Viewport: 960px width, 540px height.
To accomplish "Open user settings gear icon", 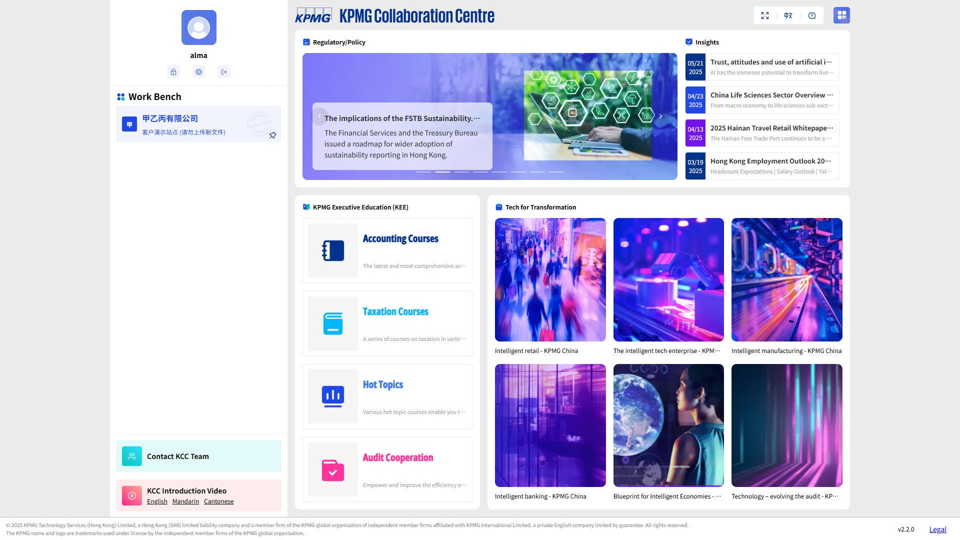I will [199, 72].
